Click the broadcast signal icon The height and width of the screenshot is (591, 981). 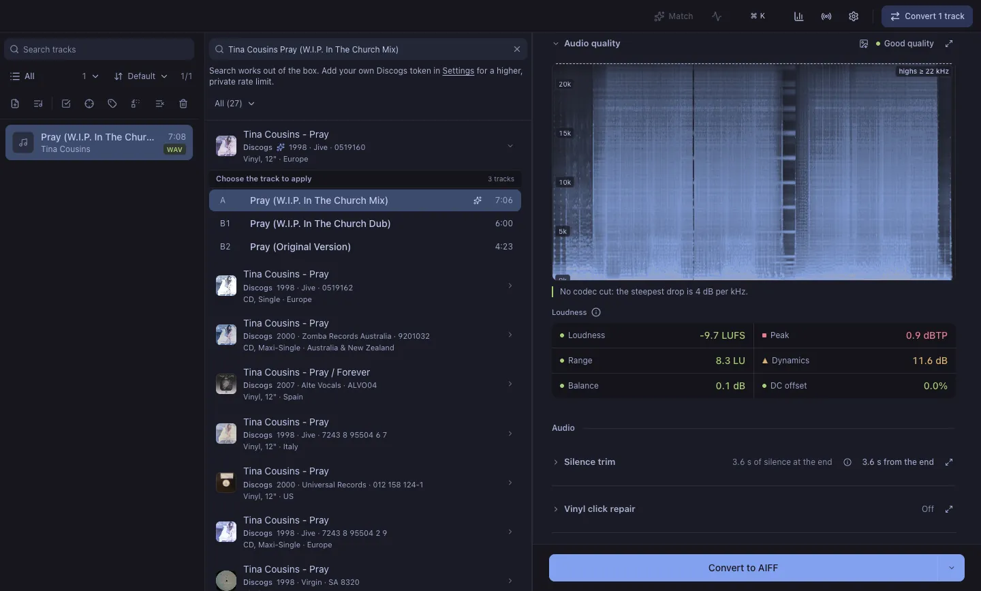826,16
